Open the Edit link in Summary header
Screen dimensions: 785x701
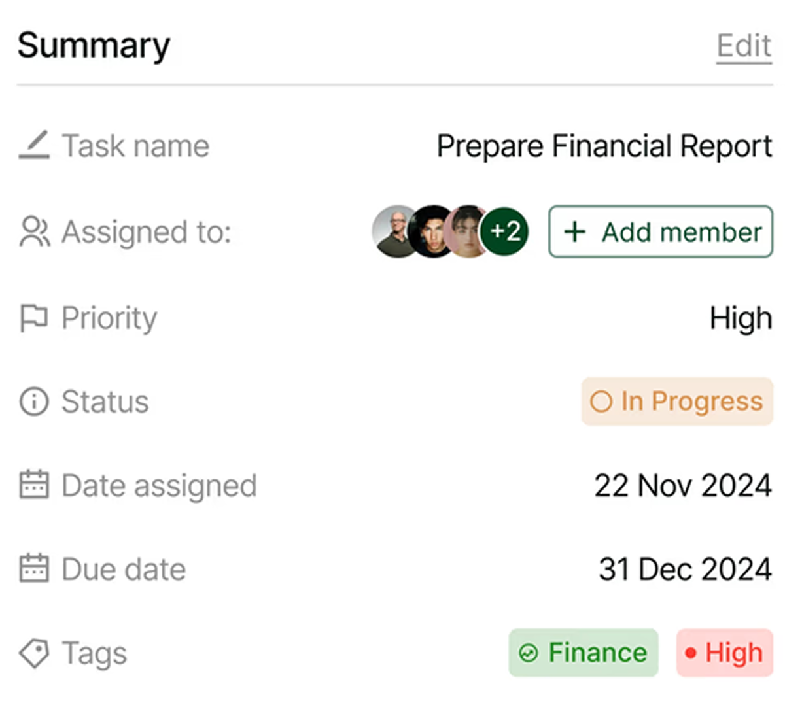[x=744, y=46]
